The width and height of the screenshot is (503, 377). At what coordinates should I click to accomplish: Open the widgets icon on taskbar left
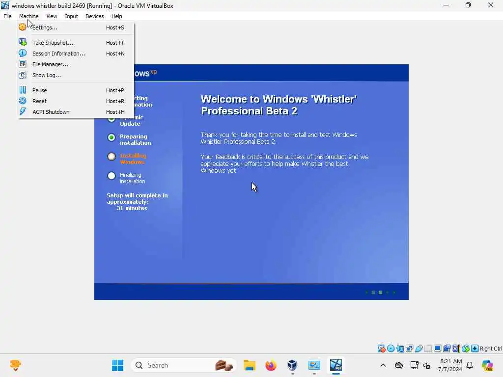coord(15,365)
